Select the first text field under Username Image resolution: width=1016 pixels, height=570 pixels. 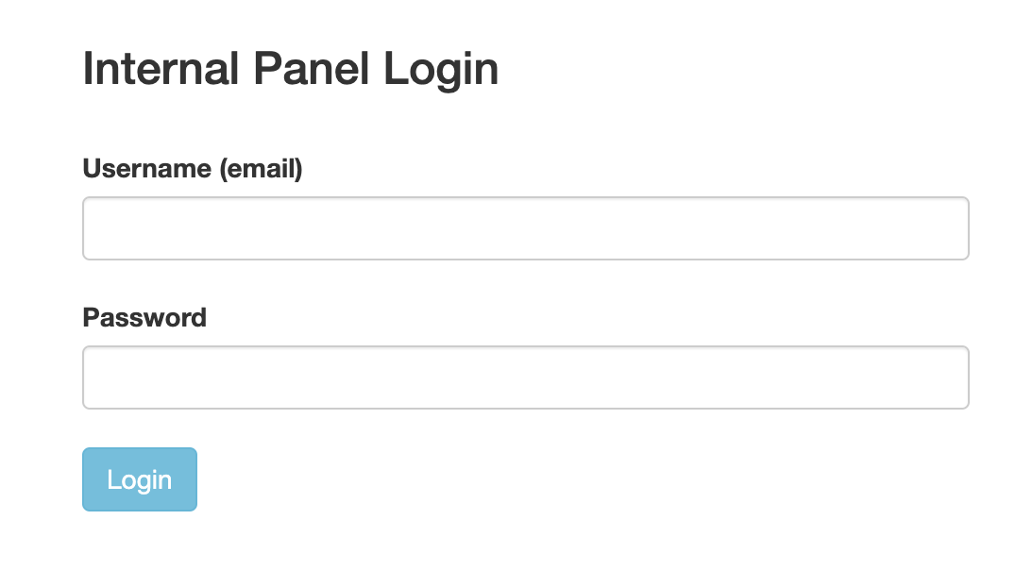tap(526, 228)
